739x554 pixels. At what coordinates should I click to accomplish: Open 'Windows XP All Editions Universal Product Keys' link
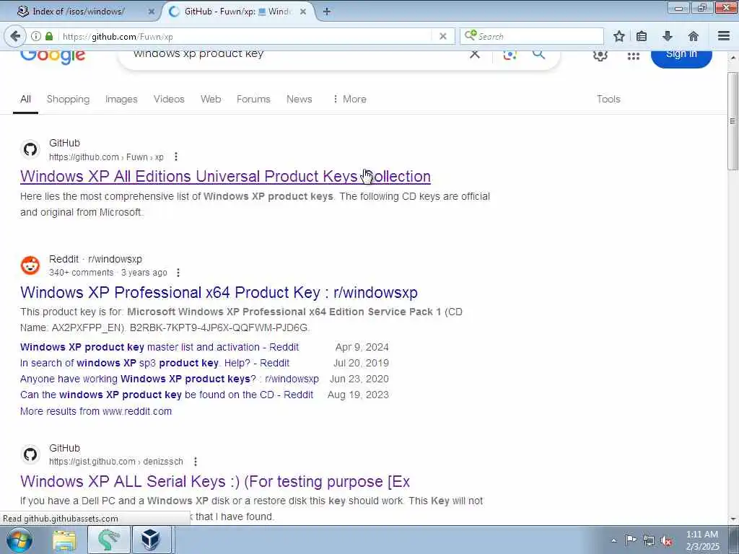point(225,176)
